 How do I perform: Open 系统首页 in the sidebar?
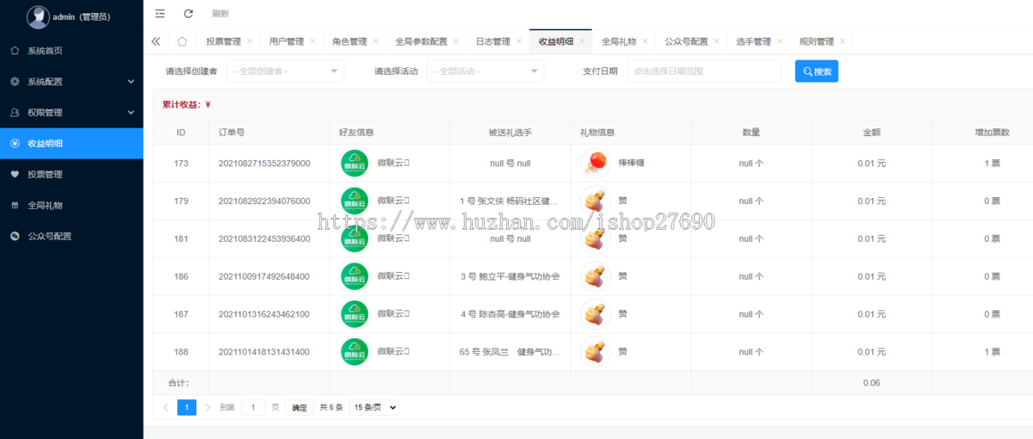tap(71, 51)
